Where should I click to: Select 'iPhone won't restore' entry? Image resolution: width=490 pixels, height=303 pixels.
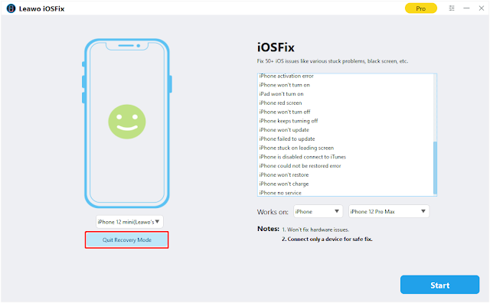click(x=284, y=175)
